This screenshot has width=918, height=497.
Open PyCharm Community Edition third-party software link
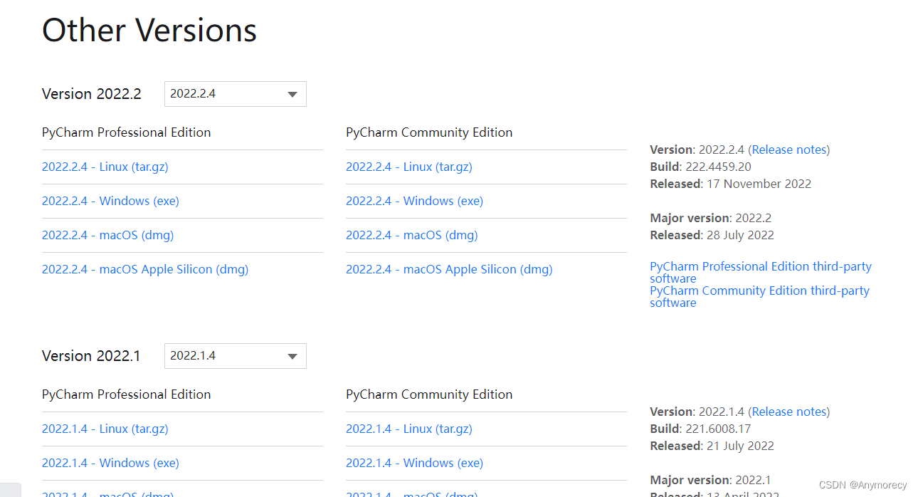(759, 296)
